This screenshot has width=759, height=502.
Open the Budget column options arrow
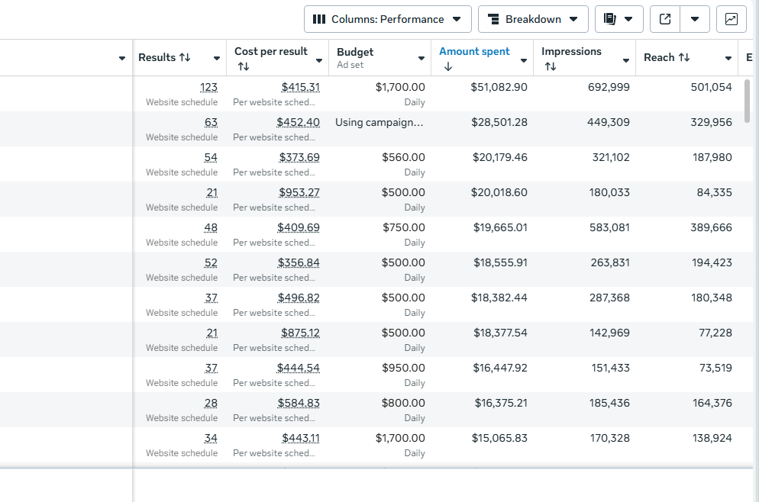click(421, 59)
